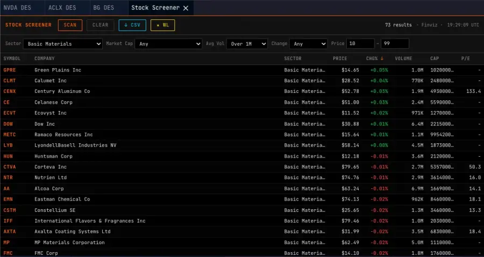Export results with the CSV button
Viewport: 484px width, 257px height.
(132, 25)
